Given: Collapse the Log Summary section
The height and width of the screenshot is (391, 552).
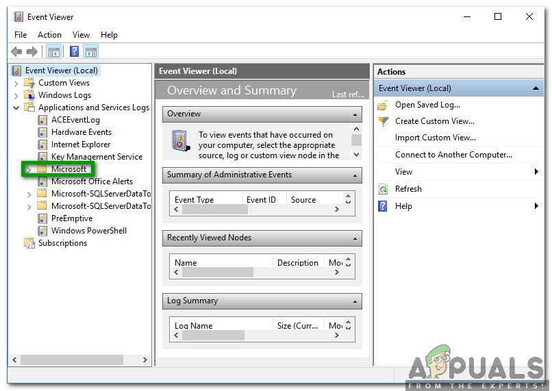Looking at the screenshot, I should click(x=355, y=301).
